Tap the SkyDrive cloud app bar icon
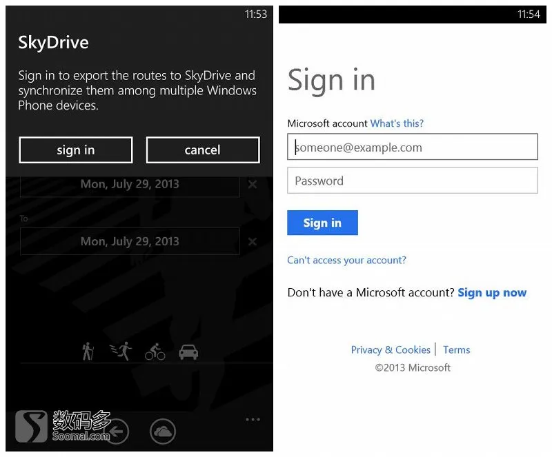This screenshot has height=457, width=552. click(x=163, y=431)
